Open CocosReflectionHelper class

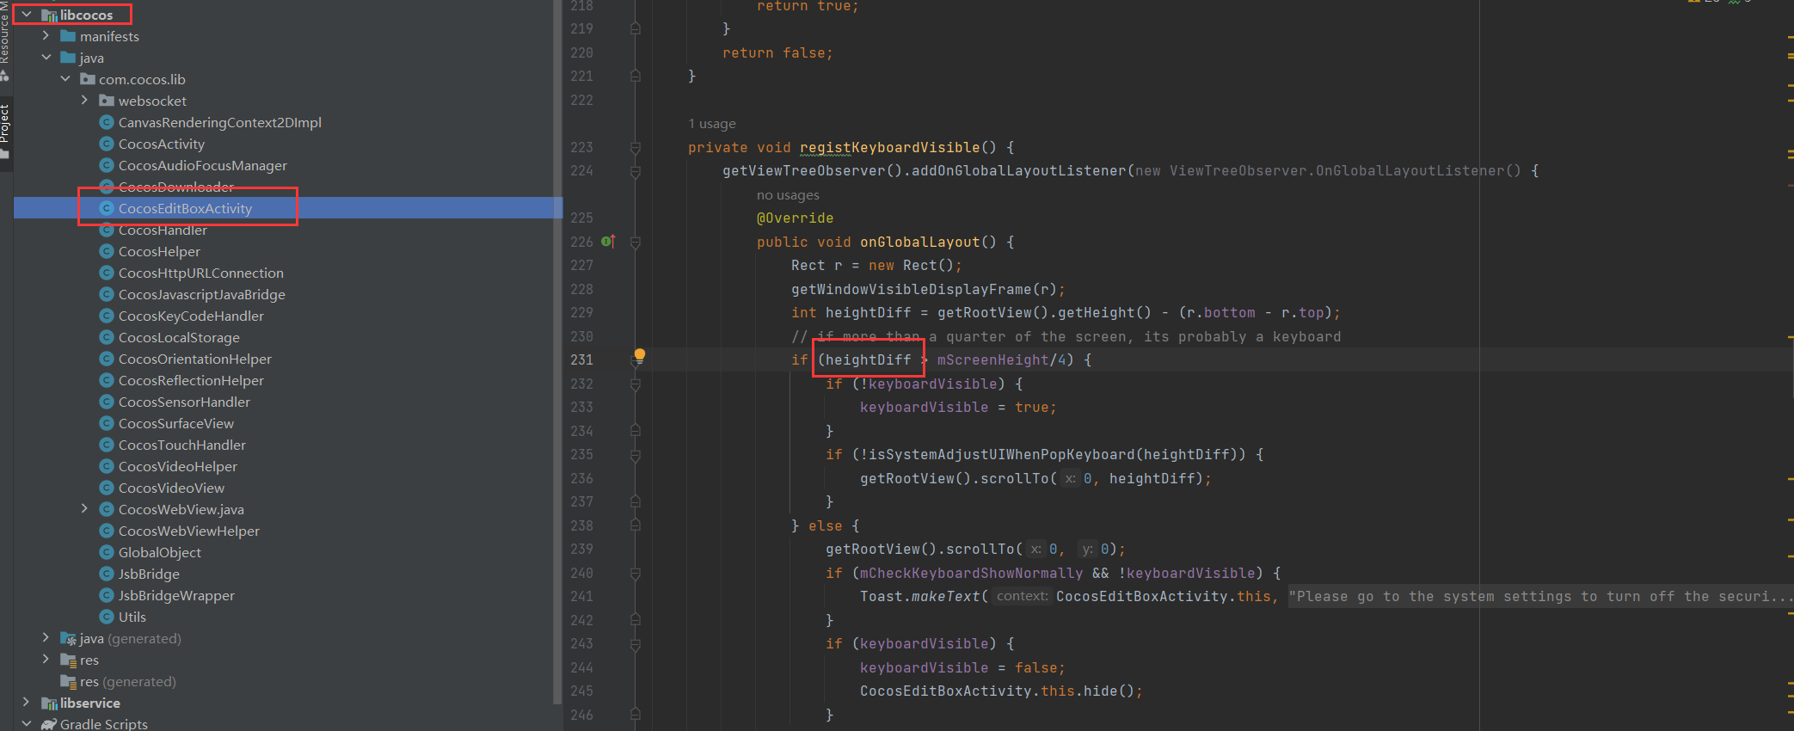(191, 380)
